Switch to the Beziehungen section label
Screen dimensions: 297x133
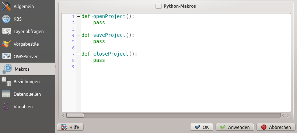pos(27,82)
